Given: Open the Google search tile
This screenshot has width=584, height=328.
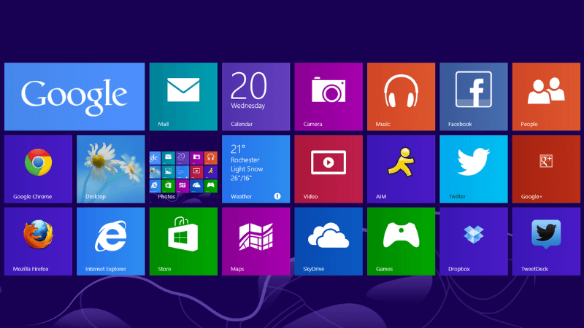Looking at the screenshot, I should (x=74, y=97).
